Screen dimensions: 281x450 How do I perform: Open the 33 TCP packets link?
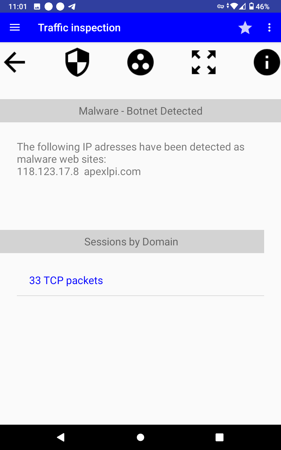coord(66,281)
